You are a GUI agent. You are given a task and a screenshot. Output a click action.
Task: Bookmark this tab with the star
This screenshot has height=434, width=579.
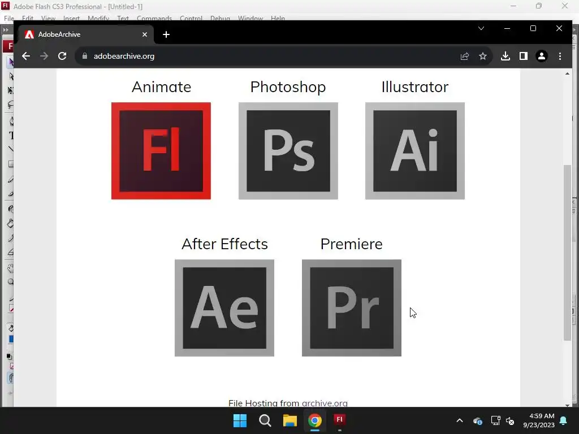483,56
